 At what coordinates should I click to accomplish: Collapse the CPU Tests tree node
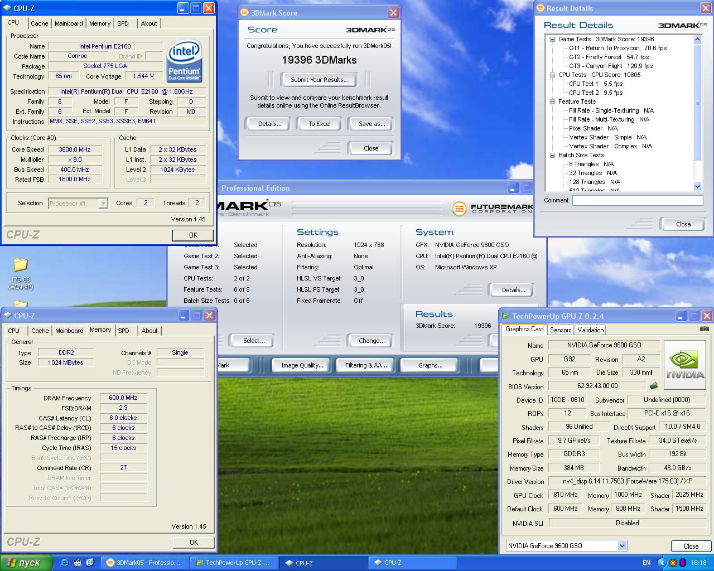click(x=553, y=75)
